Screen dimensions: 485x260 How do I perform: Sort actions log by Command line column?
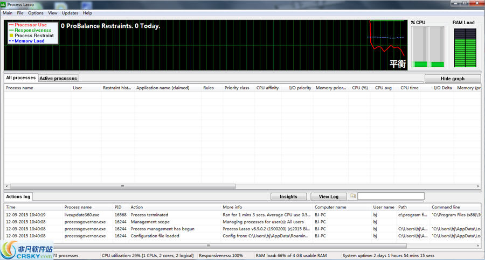tap(455, 207)
